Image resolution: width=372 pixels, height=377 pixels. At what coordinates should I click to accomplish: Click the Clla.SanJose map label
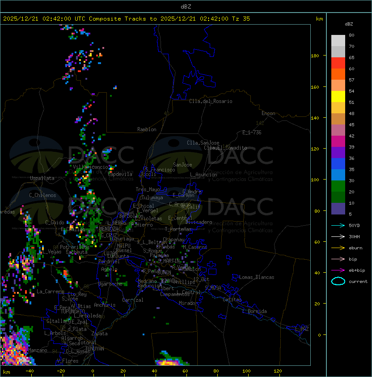coord(203,143)
